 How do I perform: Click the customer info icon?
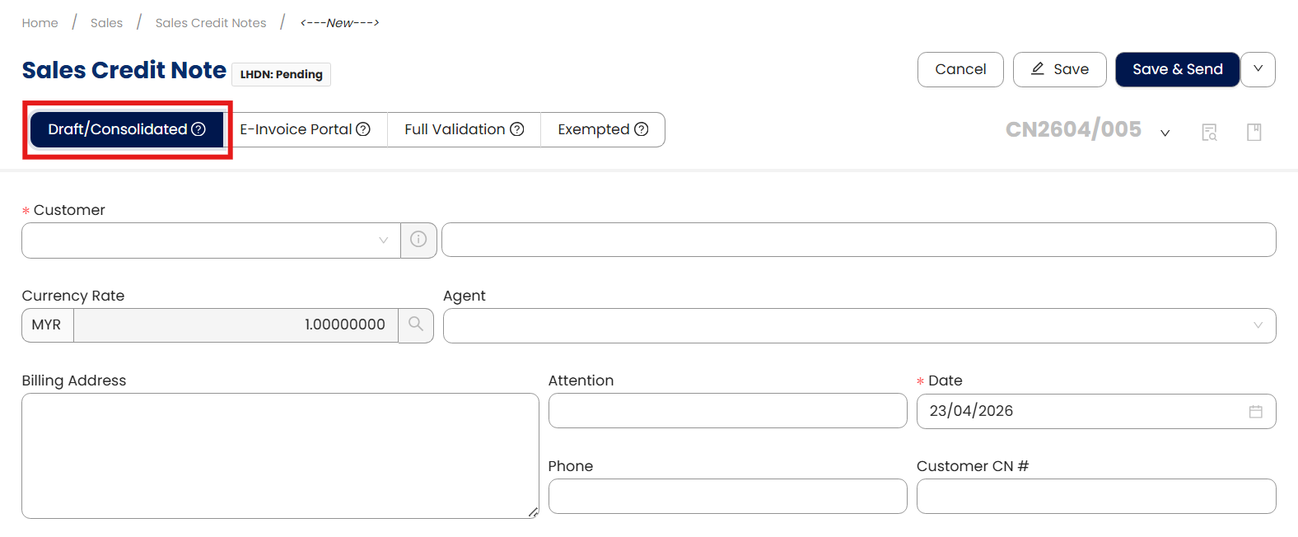pos(418,240)
